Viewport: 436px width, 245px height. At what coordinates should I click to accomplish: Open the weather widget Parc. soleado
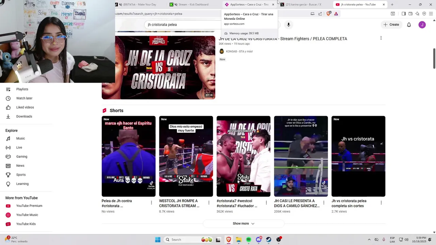(16, 240)
